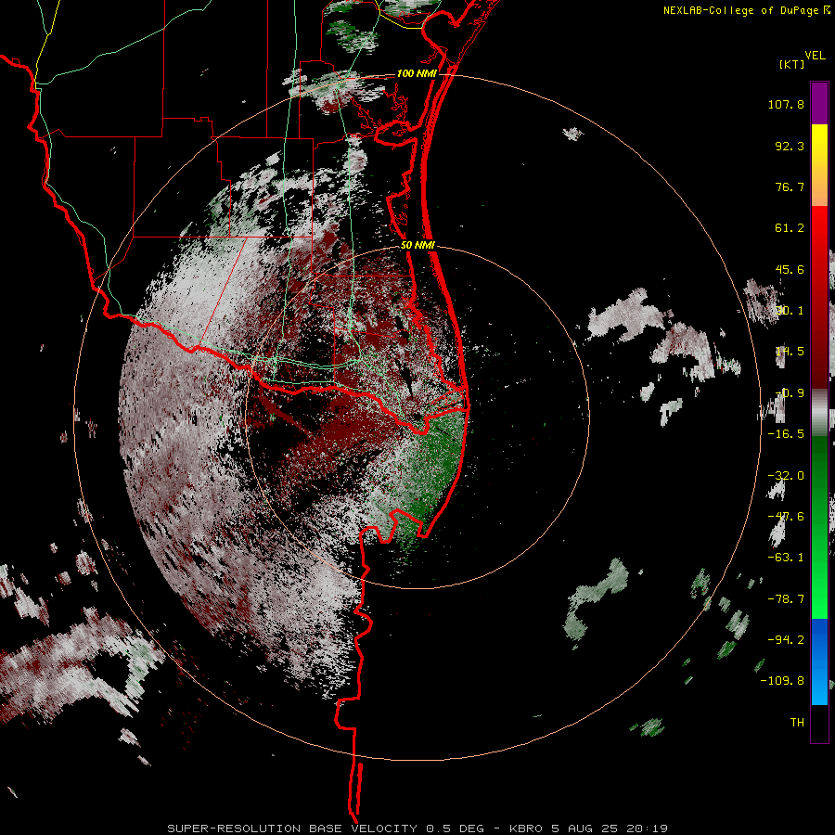The height and width of the screenshot is (835, 835).
Task: Click the -78.7 velocity scale value
Action: tap(786, 599)
